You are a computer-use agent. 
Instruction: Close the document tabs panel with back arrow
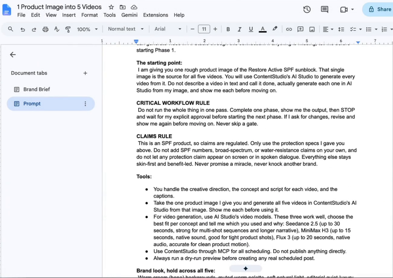pos(13,55)
